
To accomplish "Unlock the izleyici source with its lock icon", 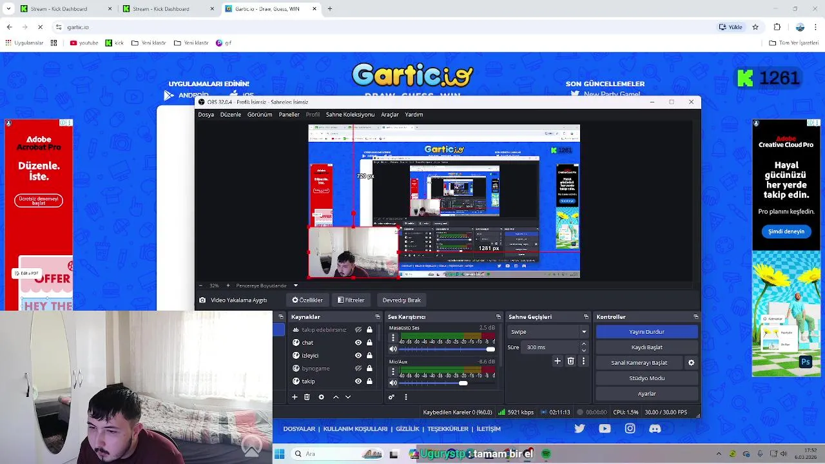I will pos(369,356).
